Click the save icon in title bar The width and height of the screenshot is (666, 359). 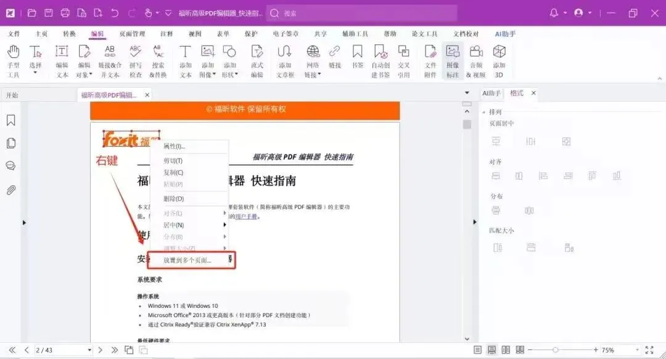[49, 13]
